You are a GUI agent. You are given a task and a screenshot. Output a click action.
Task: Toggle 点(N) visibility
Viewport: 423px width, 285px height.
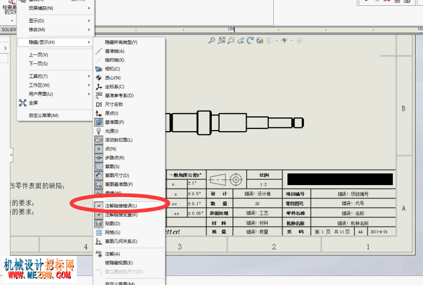99,149
